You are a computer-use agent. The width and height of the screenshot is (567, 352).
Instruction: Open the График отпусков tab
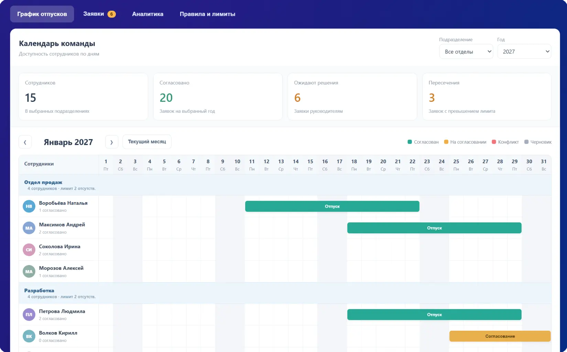pos(42,14)
